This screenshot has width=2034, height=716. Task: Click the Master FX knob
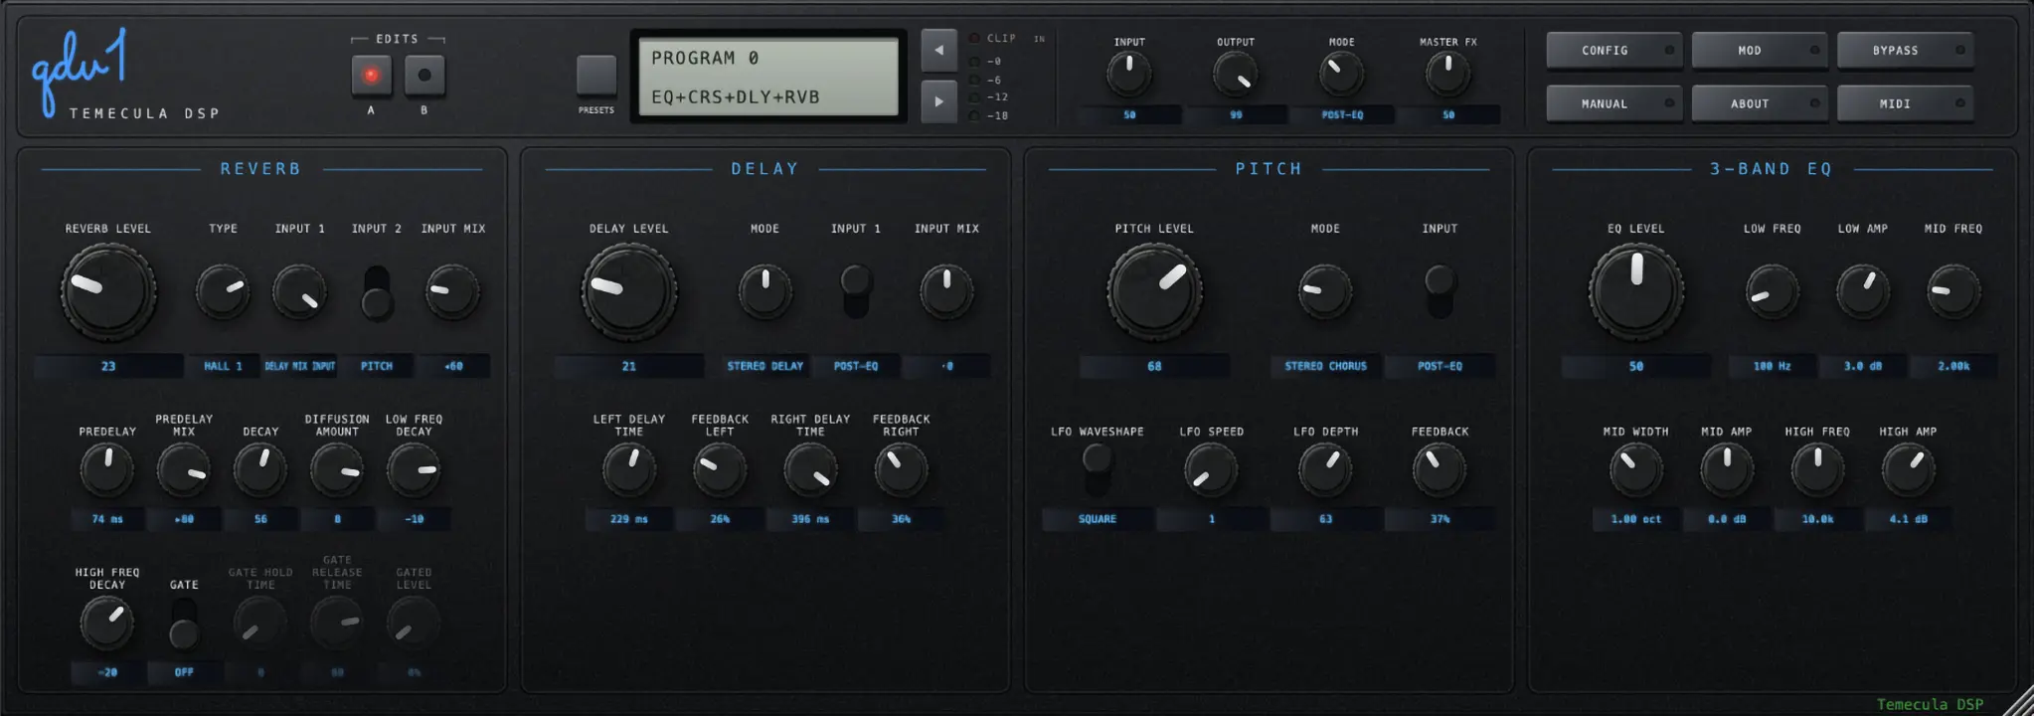tap(1448, 74)
